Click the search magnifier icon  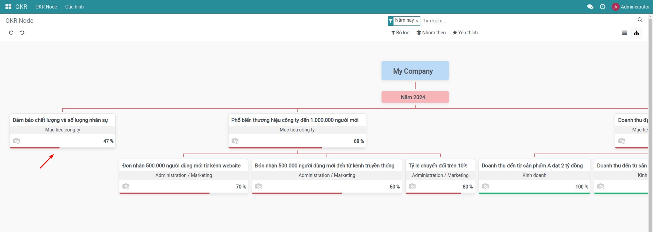tap(640, 20)
